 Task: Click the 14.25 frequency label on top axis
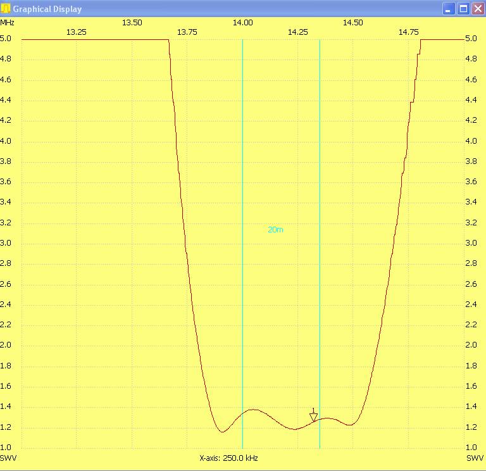coord(297,32)
